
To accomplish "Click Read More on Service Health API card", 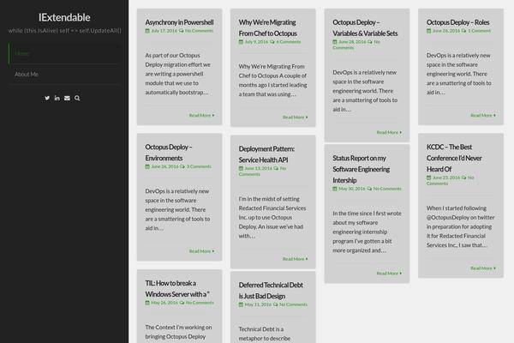I will click(295, 259).
